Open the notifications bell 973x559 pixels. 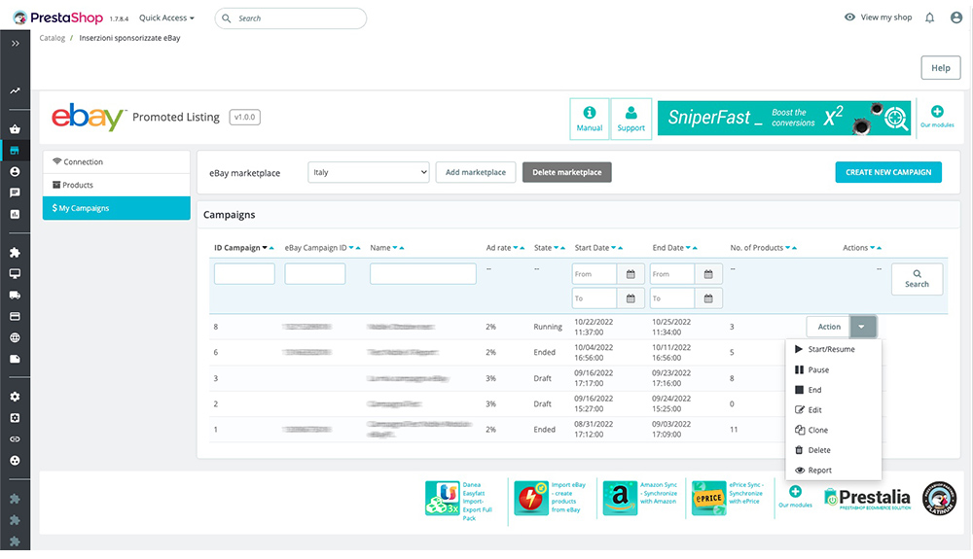[929, 17]
